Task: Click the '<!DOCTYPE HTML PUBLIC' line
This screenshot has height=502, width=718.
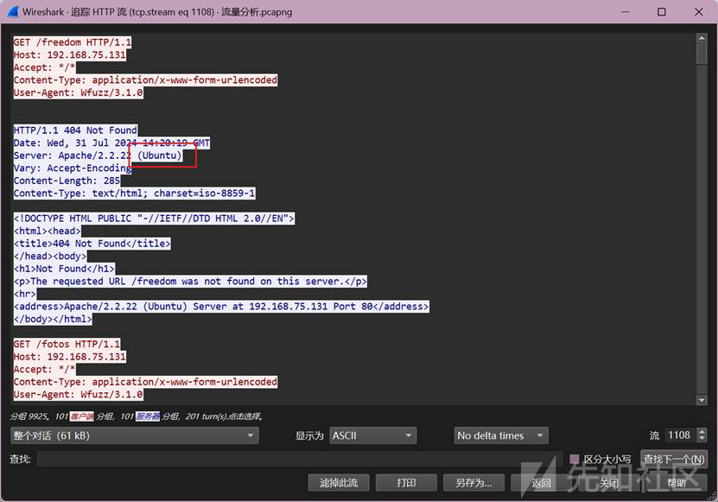Action: (x=154, y=218)
